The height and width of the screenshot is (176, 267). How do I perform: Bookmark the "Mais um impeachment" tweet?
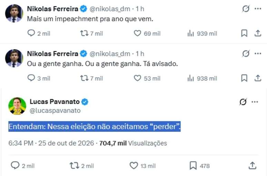(244, 33)
